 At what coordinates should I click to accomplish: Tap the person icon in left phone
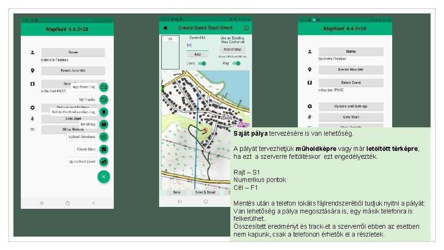click(x=32, y=52)
